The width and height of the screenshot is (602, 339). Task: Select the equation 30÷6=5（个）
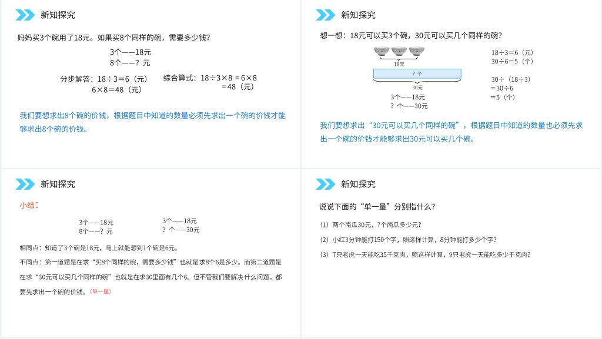click(x=512, y=61)
